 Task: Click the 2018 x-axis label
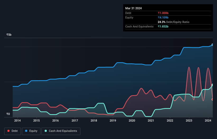tap(94, 121)
